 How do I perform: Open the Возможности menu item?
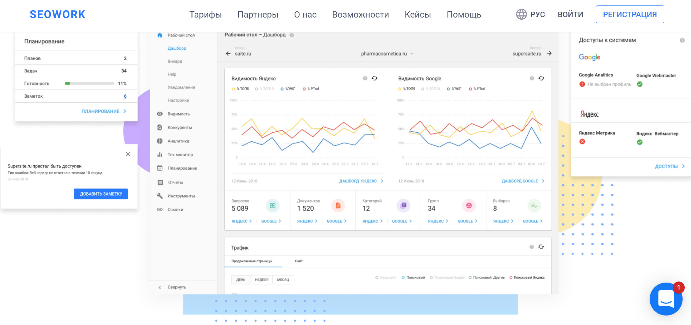(361, 15)
